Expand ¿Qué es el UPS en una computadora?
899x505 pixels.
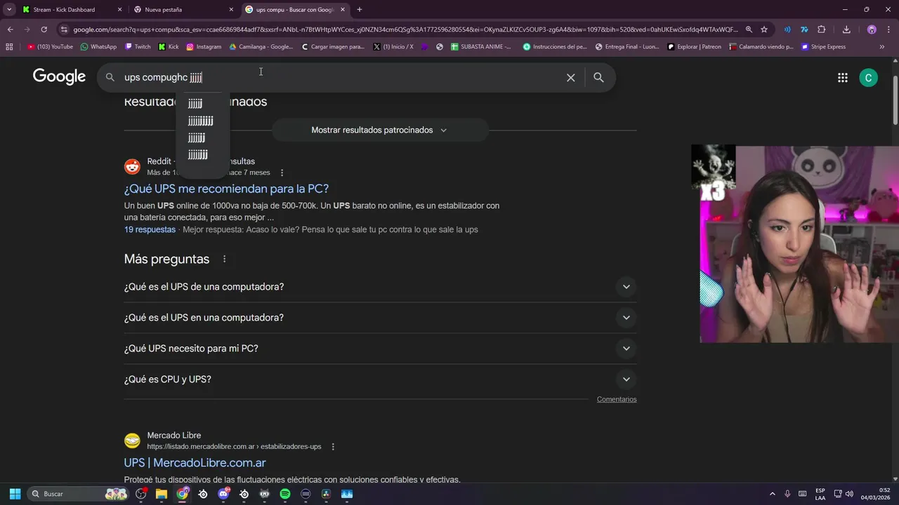(x=380, y=318)
